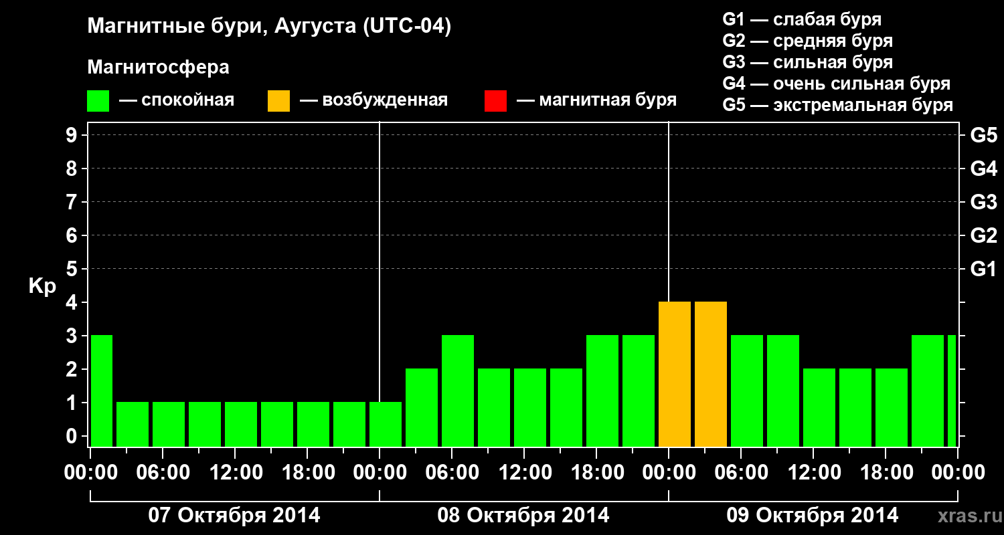
Task: Click the 'G4 — очень сильная буря' legend line
Action: tap(837, 84)
